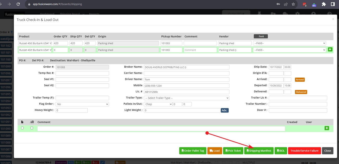
Task: Check the forklift checkbox in comment row
Action: tap(32, 128)
